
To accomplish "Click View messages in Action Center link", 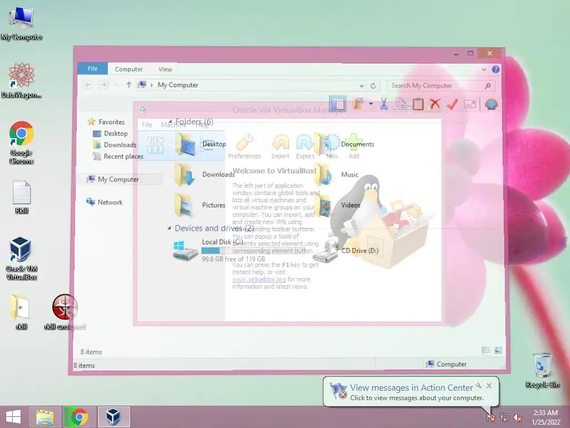I will point(411,388).
